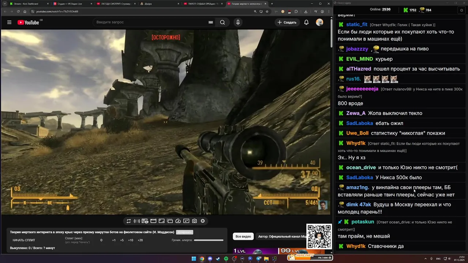
Task: Start voice search with the microphone icon
Action: click(x=238, y=22)
